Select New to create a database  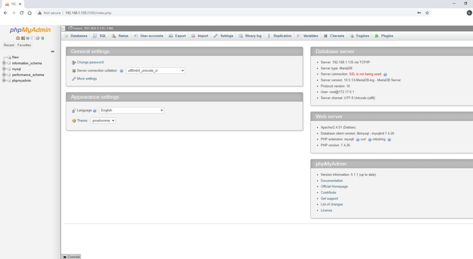15,57
